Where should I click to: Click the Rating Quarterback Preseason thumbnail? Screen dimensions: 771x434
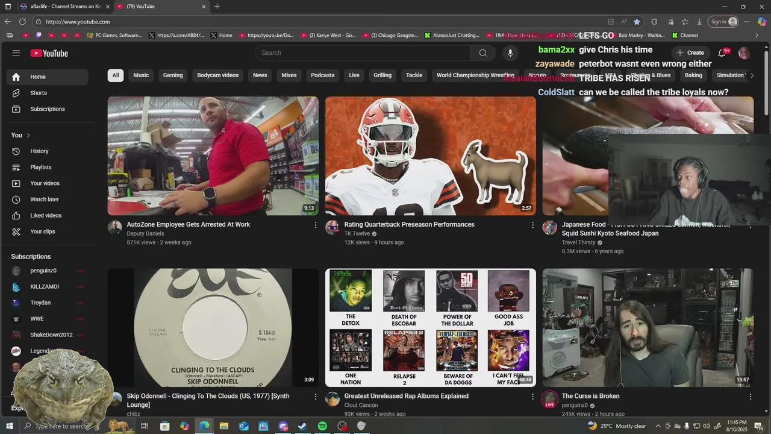pos(430,156)
